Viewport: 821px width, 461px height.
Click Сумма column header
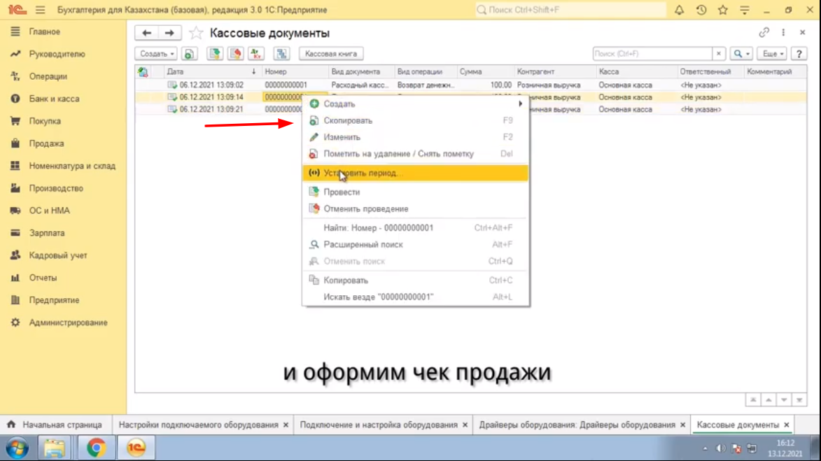pyautogui.click(x=485, y=71)
